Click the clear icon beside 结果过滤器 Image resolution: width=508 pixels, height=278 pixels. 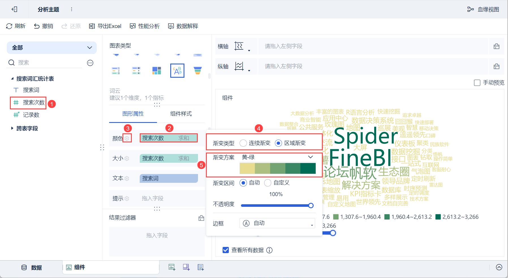[x=201, y=218]
